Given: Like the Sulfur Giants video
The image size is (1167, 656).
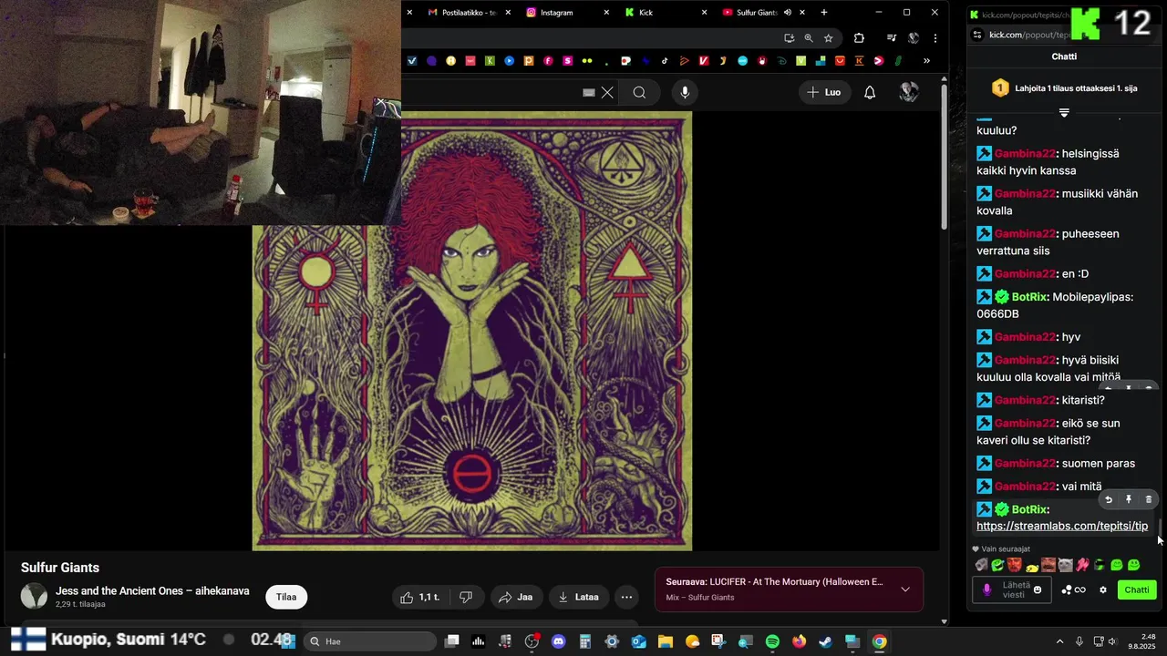Looking at the screenshot, I should 421,597.
